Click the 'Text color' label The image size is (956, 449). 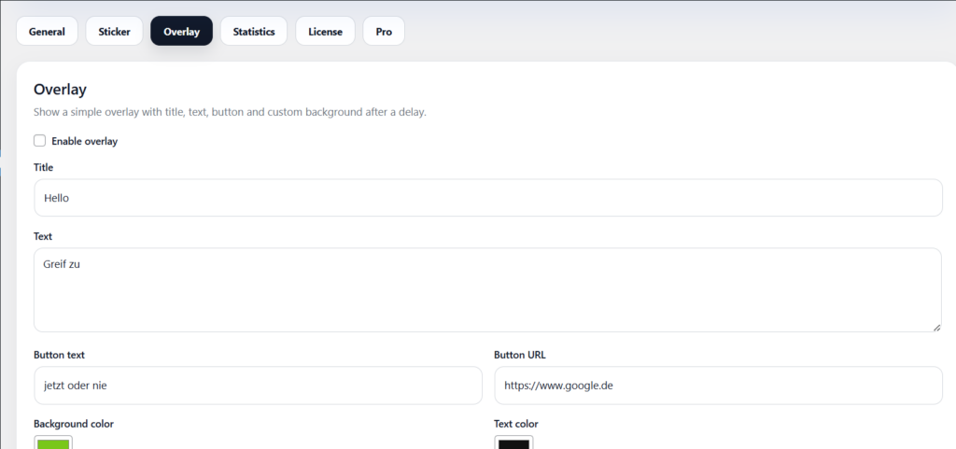[x=515, y=424]
